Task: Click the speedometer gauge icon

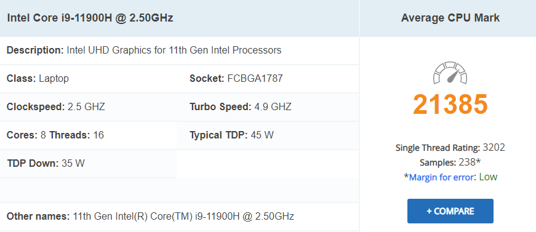Action: (x=450, y=73)
